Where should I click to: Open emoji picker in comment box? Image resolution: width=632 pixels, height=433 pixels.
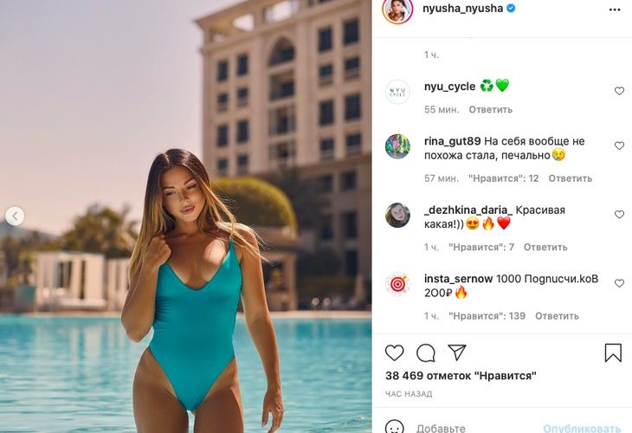[394, 427]
